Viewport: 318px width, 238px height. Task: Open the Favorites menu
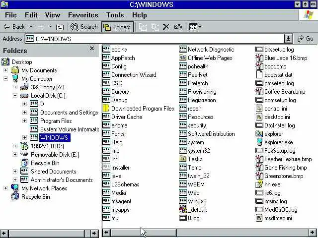pyautogui.click(x=83, y=15)
